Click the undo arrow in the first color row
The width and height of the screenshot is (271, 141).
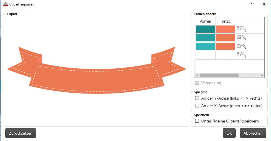[241, 29]
